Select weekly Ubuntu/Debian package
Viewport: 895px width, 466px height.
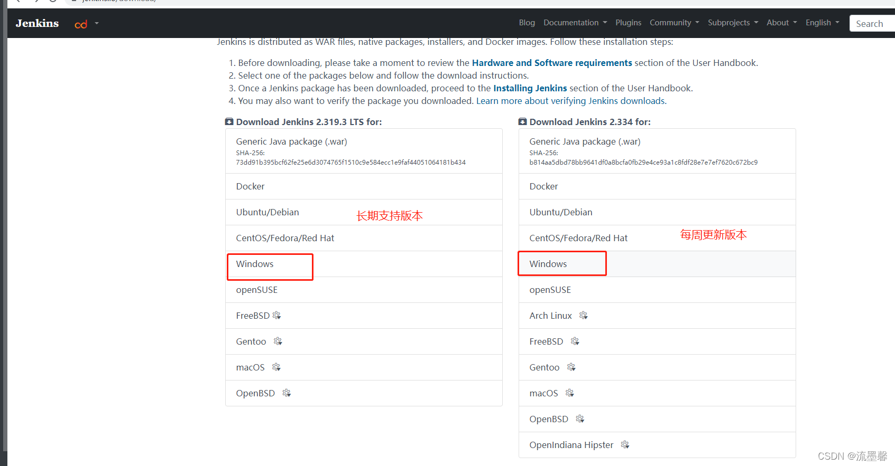click(x=657, y=212)
